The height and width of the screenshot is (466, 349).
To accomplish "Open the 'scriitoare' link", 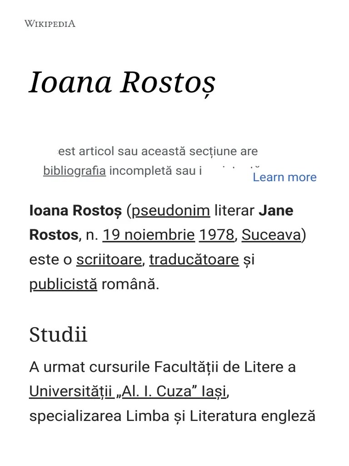I will pyautogui.click(x=109, y=259).
